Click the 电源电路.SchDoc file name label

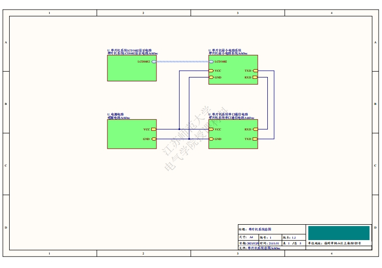coord(119,118)
